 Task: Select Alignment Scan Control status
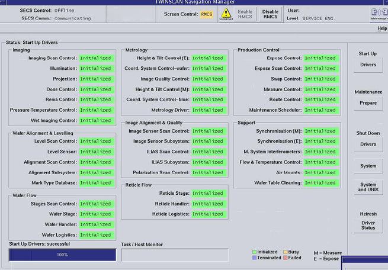pos(96,162)
